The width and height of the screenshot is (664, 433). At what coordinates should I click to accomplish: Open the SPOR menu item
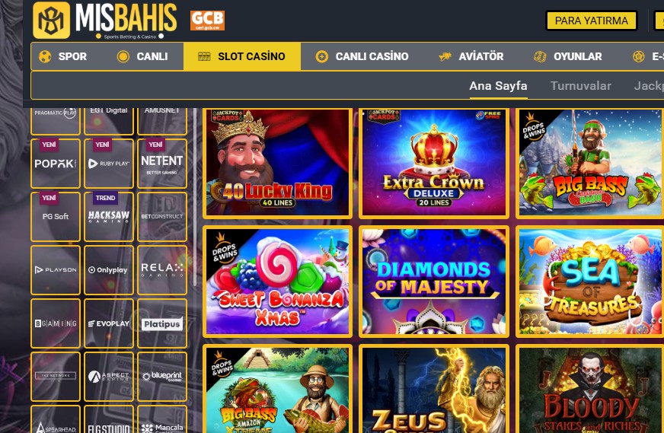tap(62, 56)
